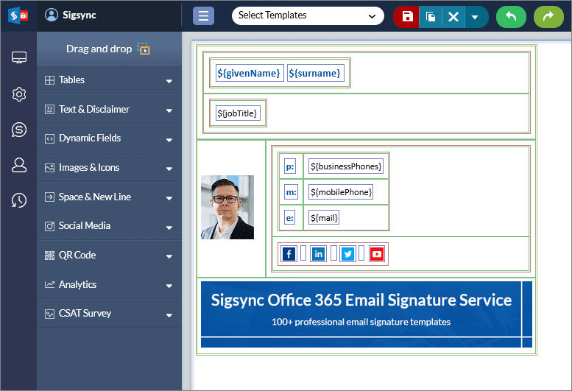The image size is (572, 391).
Task: Select the profile photo in signature
Action: 227,208
